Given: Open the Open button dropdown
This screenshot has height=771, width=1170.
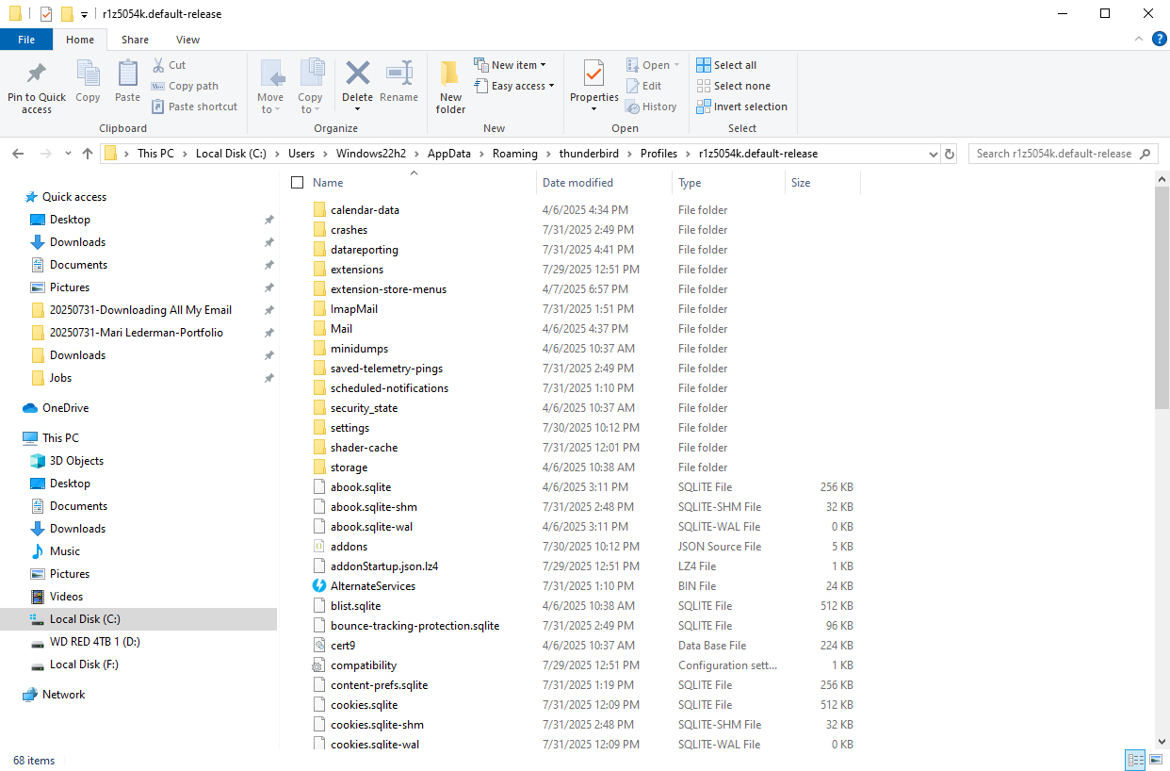Looking at the screenshot, I should 675,65.
